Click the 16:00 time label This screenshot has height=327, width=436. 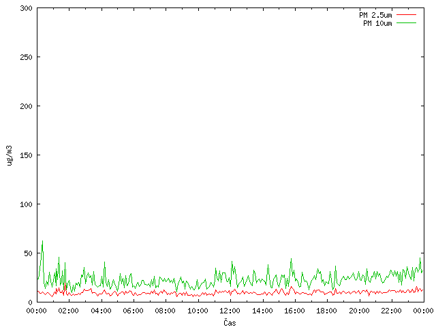[294, 311]
